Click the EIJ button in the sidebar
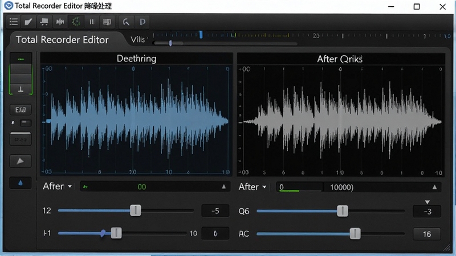This screenshot has height=256, width=456. click(x=21, y=110)
